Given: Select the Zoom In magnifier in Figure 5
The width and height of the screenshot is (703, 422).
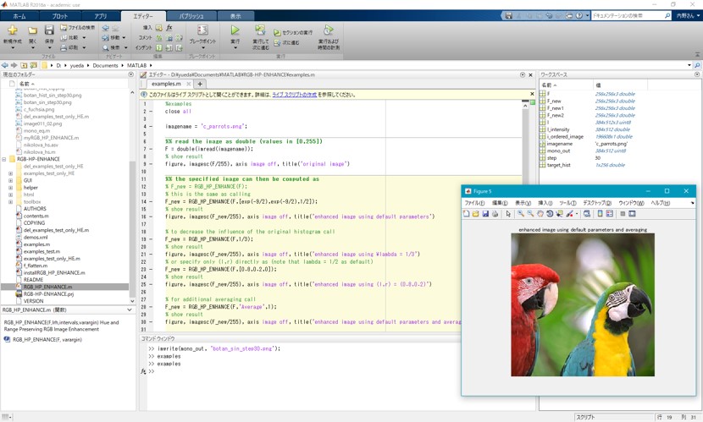Looking at the screenshot, I should point(521,214).
